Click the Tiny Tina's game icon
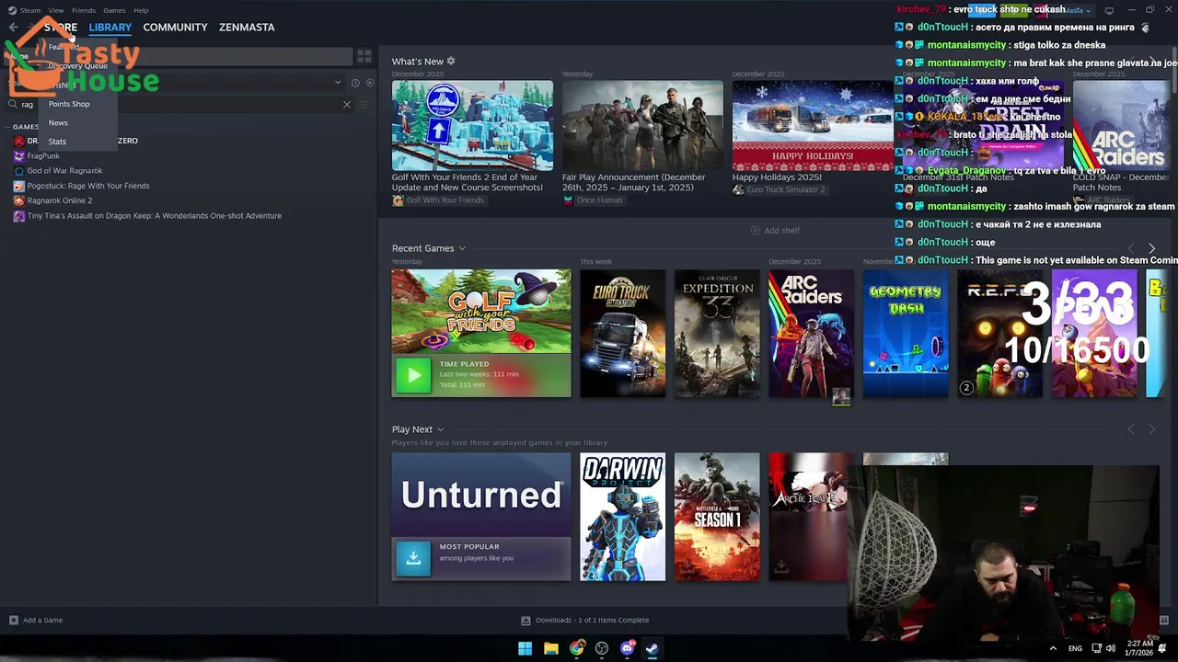This screenshot has height=662, width=1178. [19, 216]
